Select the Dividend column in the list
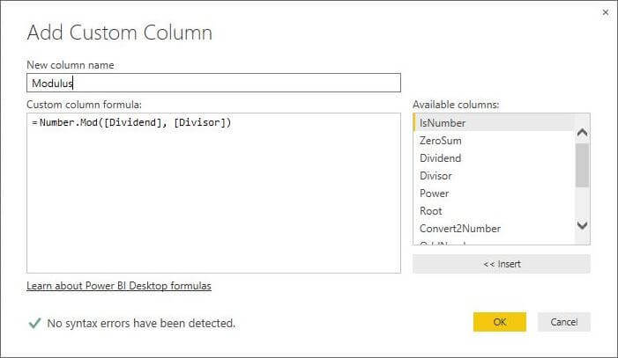Screen dimensions: 618x358 pos(441,158)
